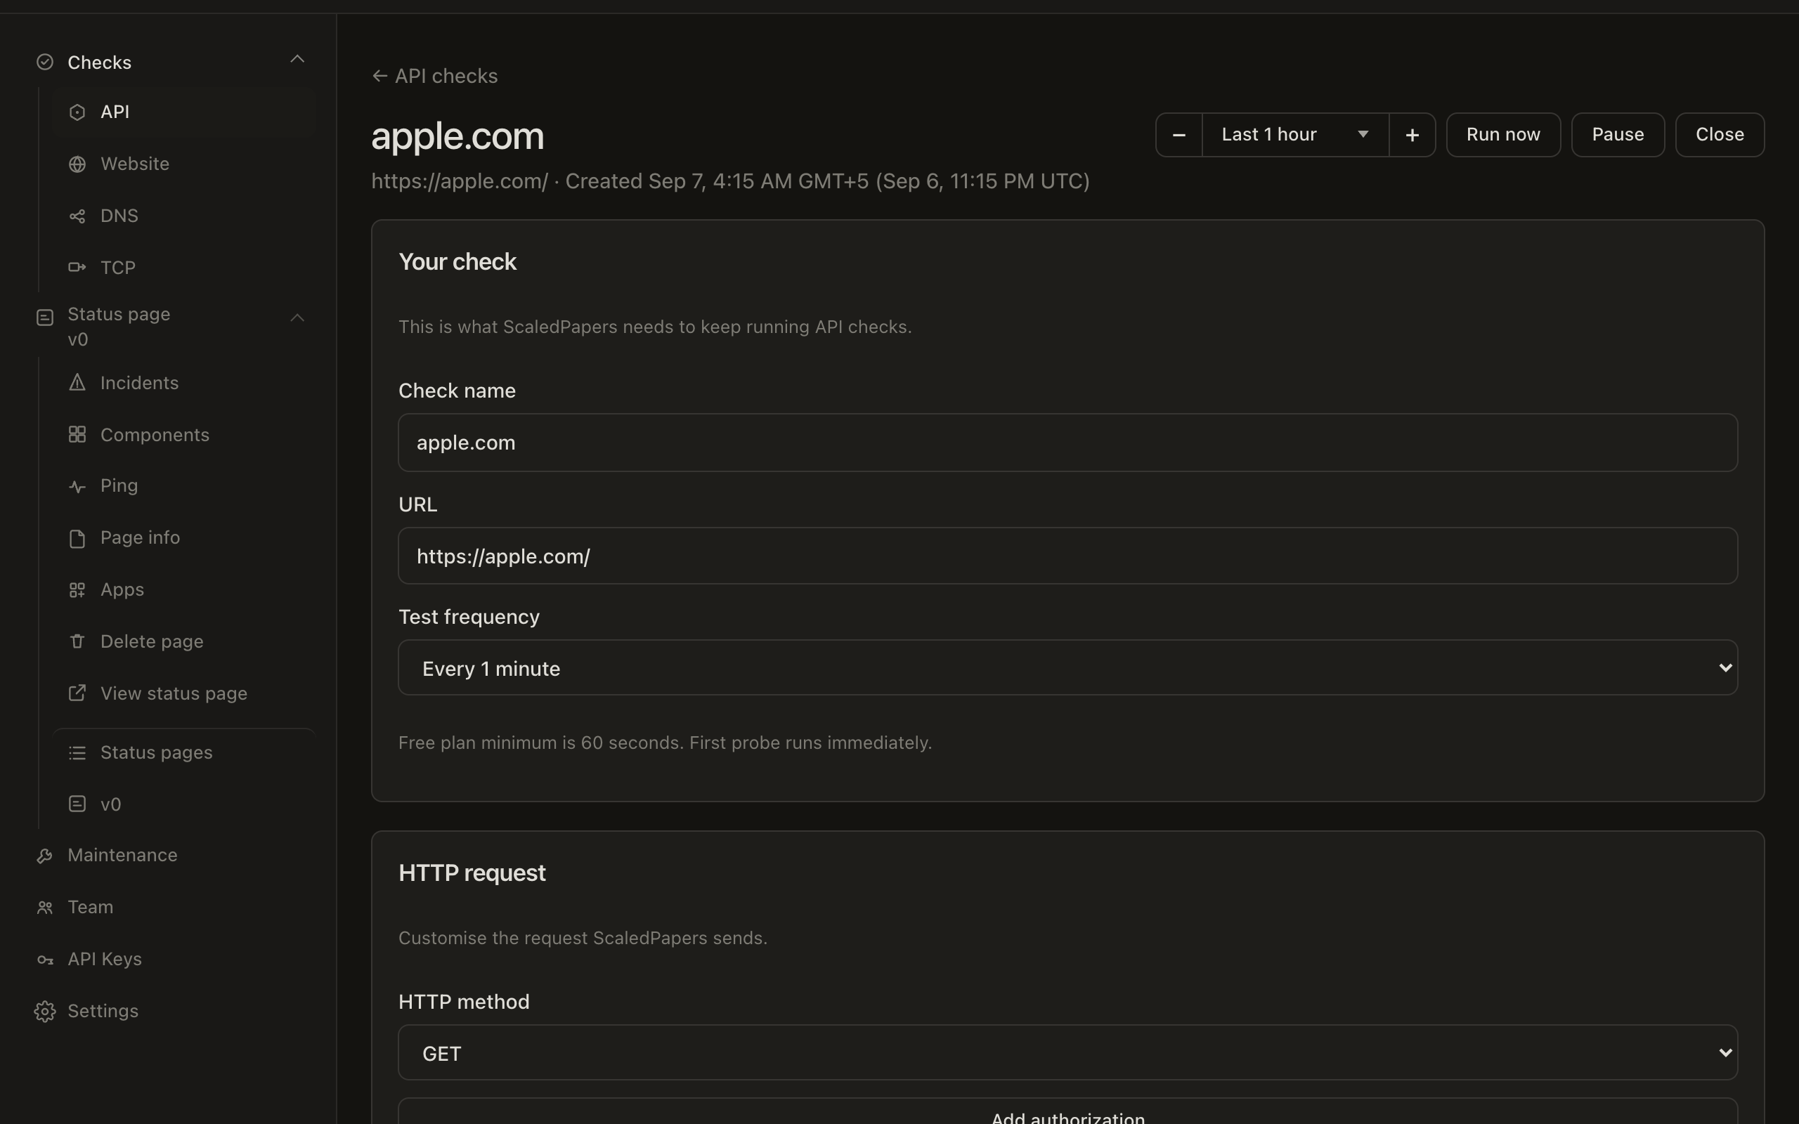
Task: Click the Status pages list icon
Action: pyautogui.click(x=77, y=753)
